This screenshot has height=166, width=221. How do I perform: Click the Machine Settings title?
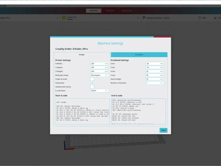point(110,43)
